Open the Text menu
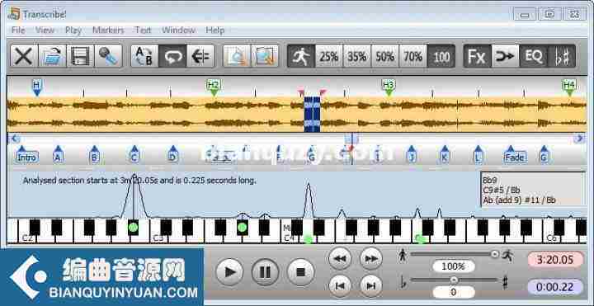The width and height of the screenshot is (594, 306). tap(143, 31)
